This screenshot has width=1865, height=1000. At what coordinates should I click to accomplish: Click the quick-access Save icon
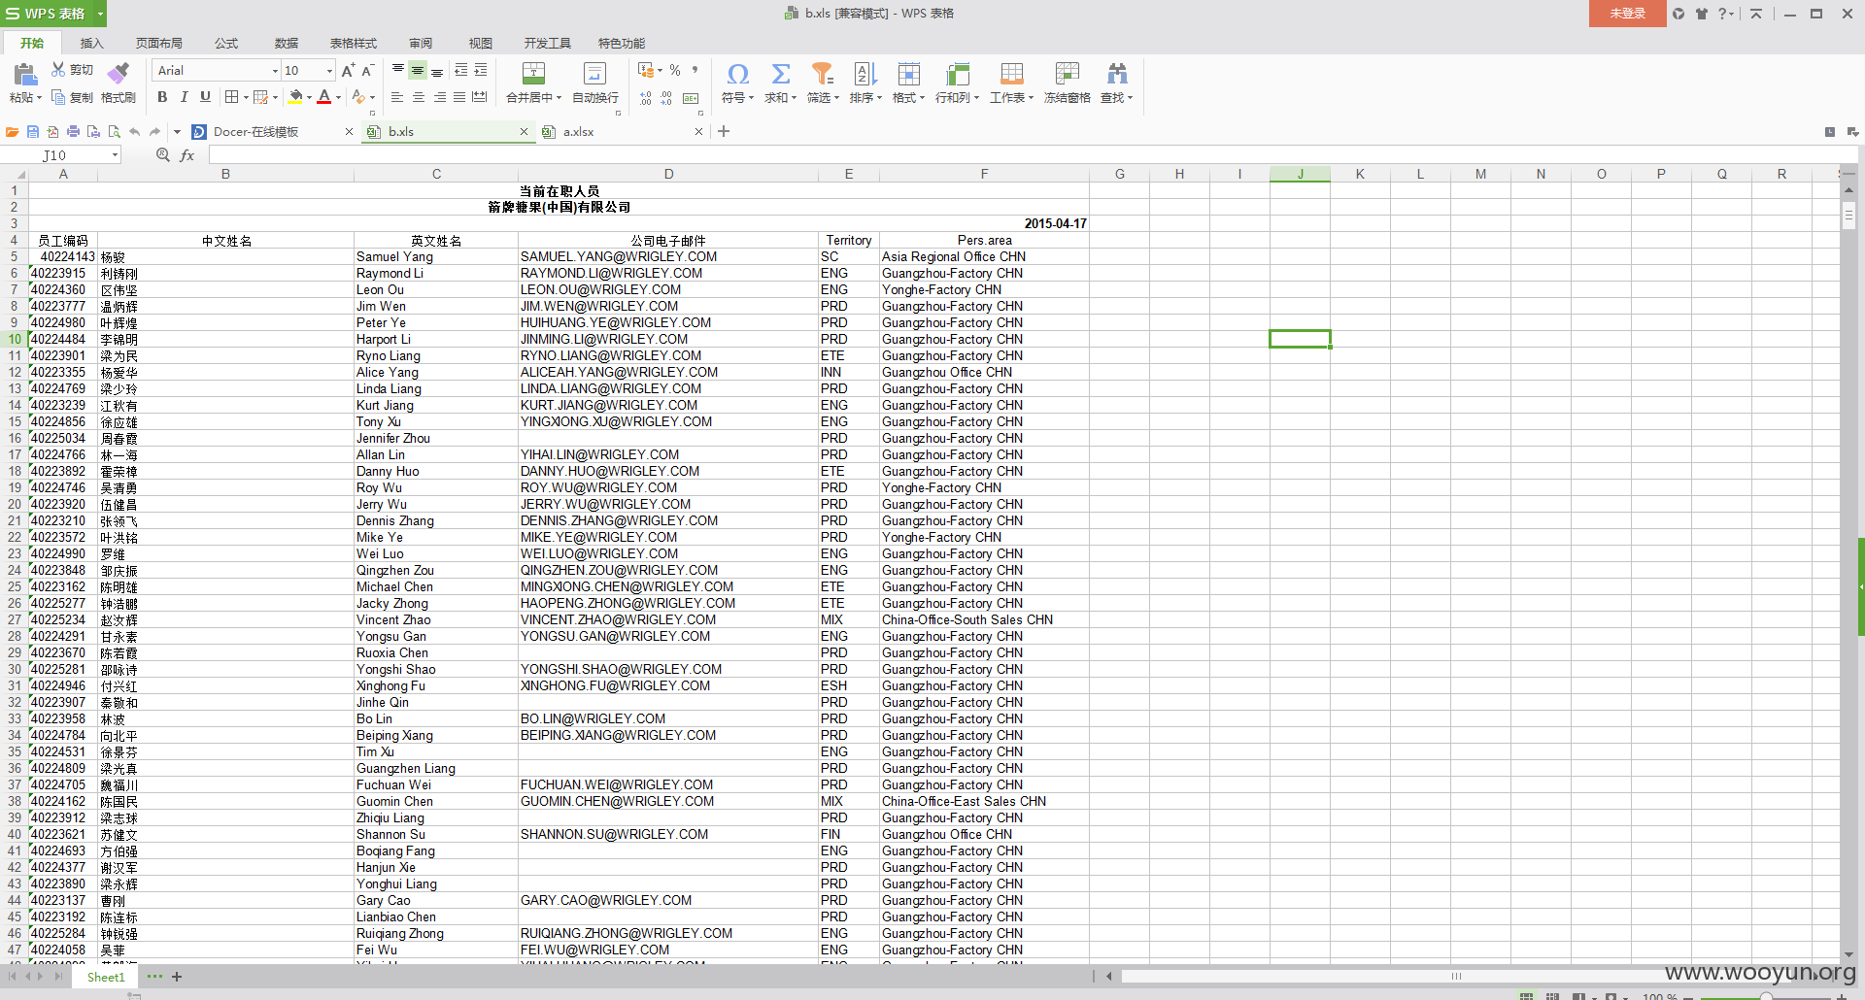coord(32,132)
